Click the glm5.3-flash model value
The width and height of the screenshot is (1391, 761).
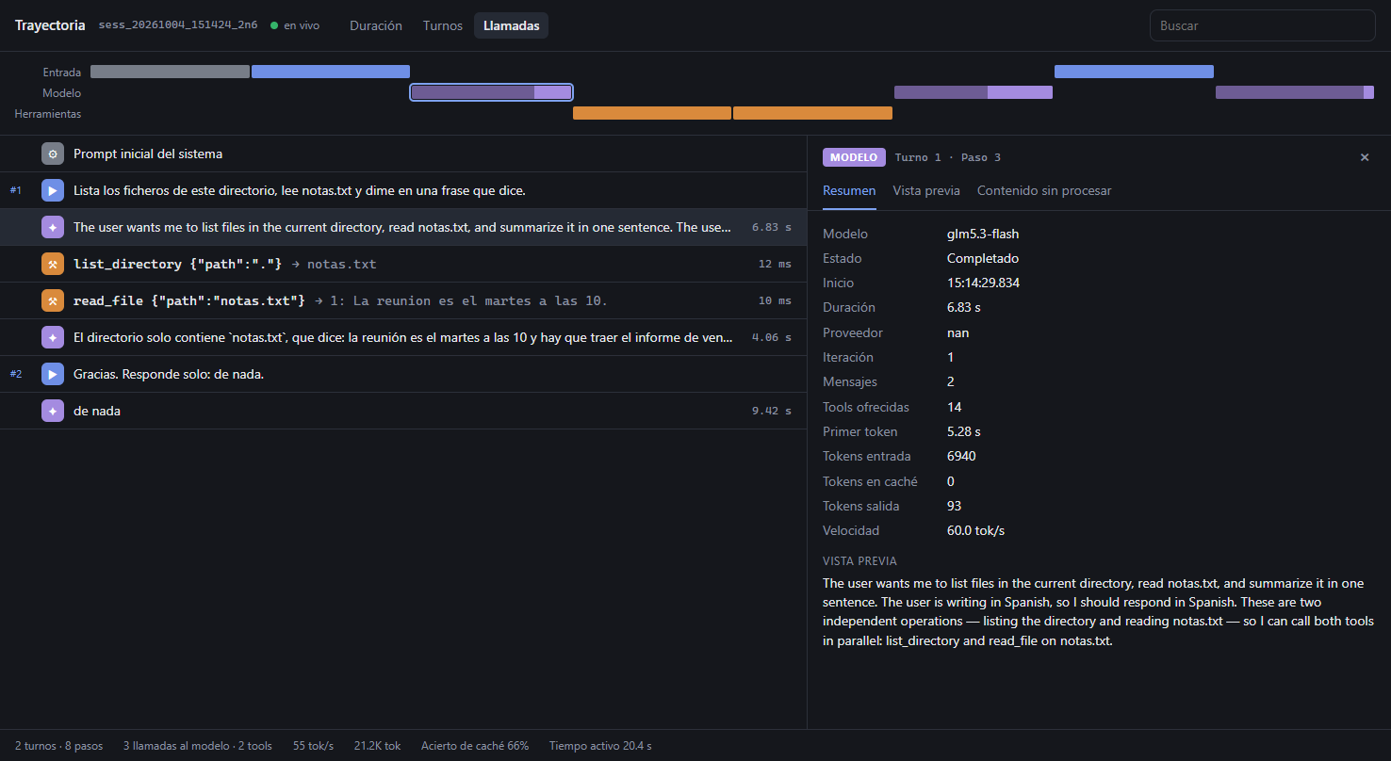[x=983, y=234]
